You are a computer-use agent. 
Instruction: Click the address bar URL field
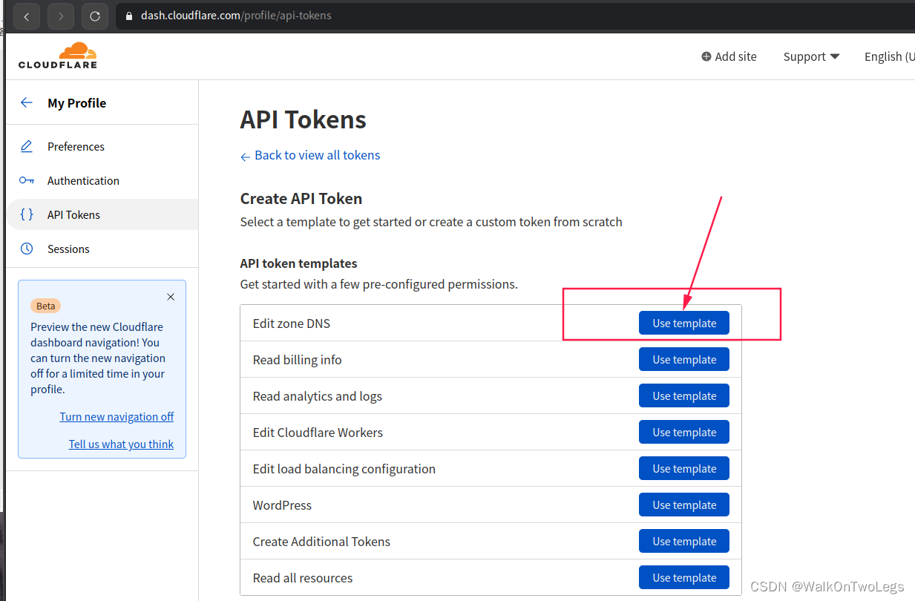515,16
